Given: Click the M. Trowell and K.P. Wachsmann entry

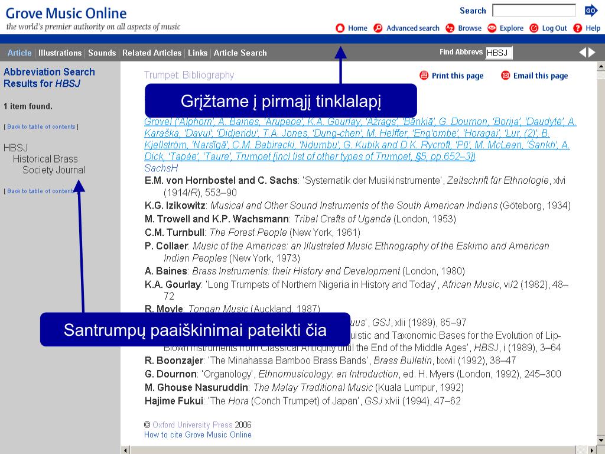Looking at the screenshot, I should point(300,219).
